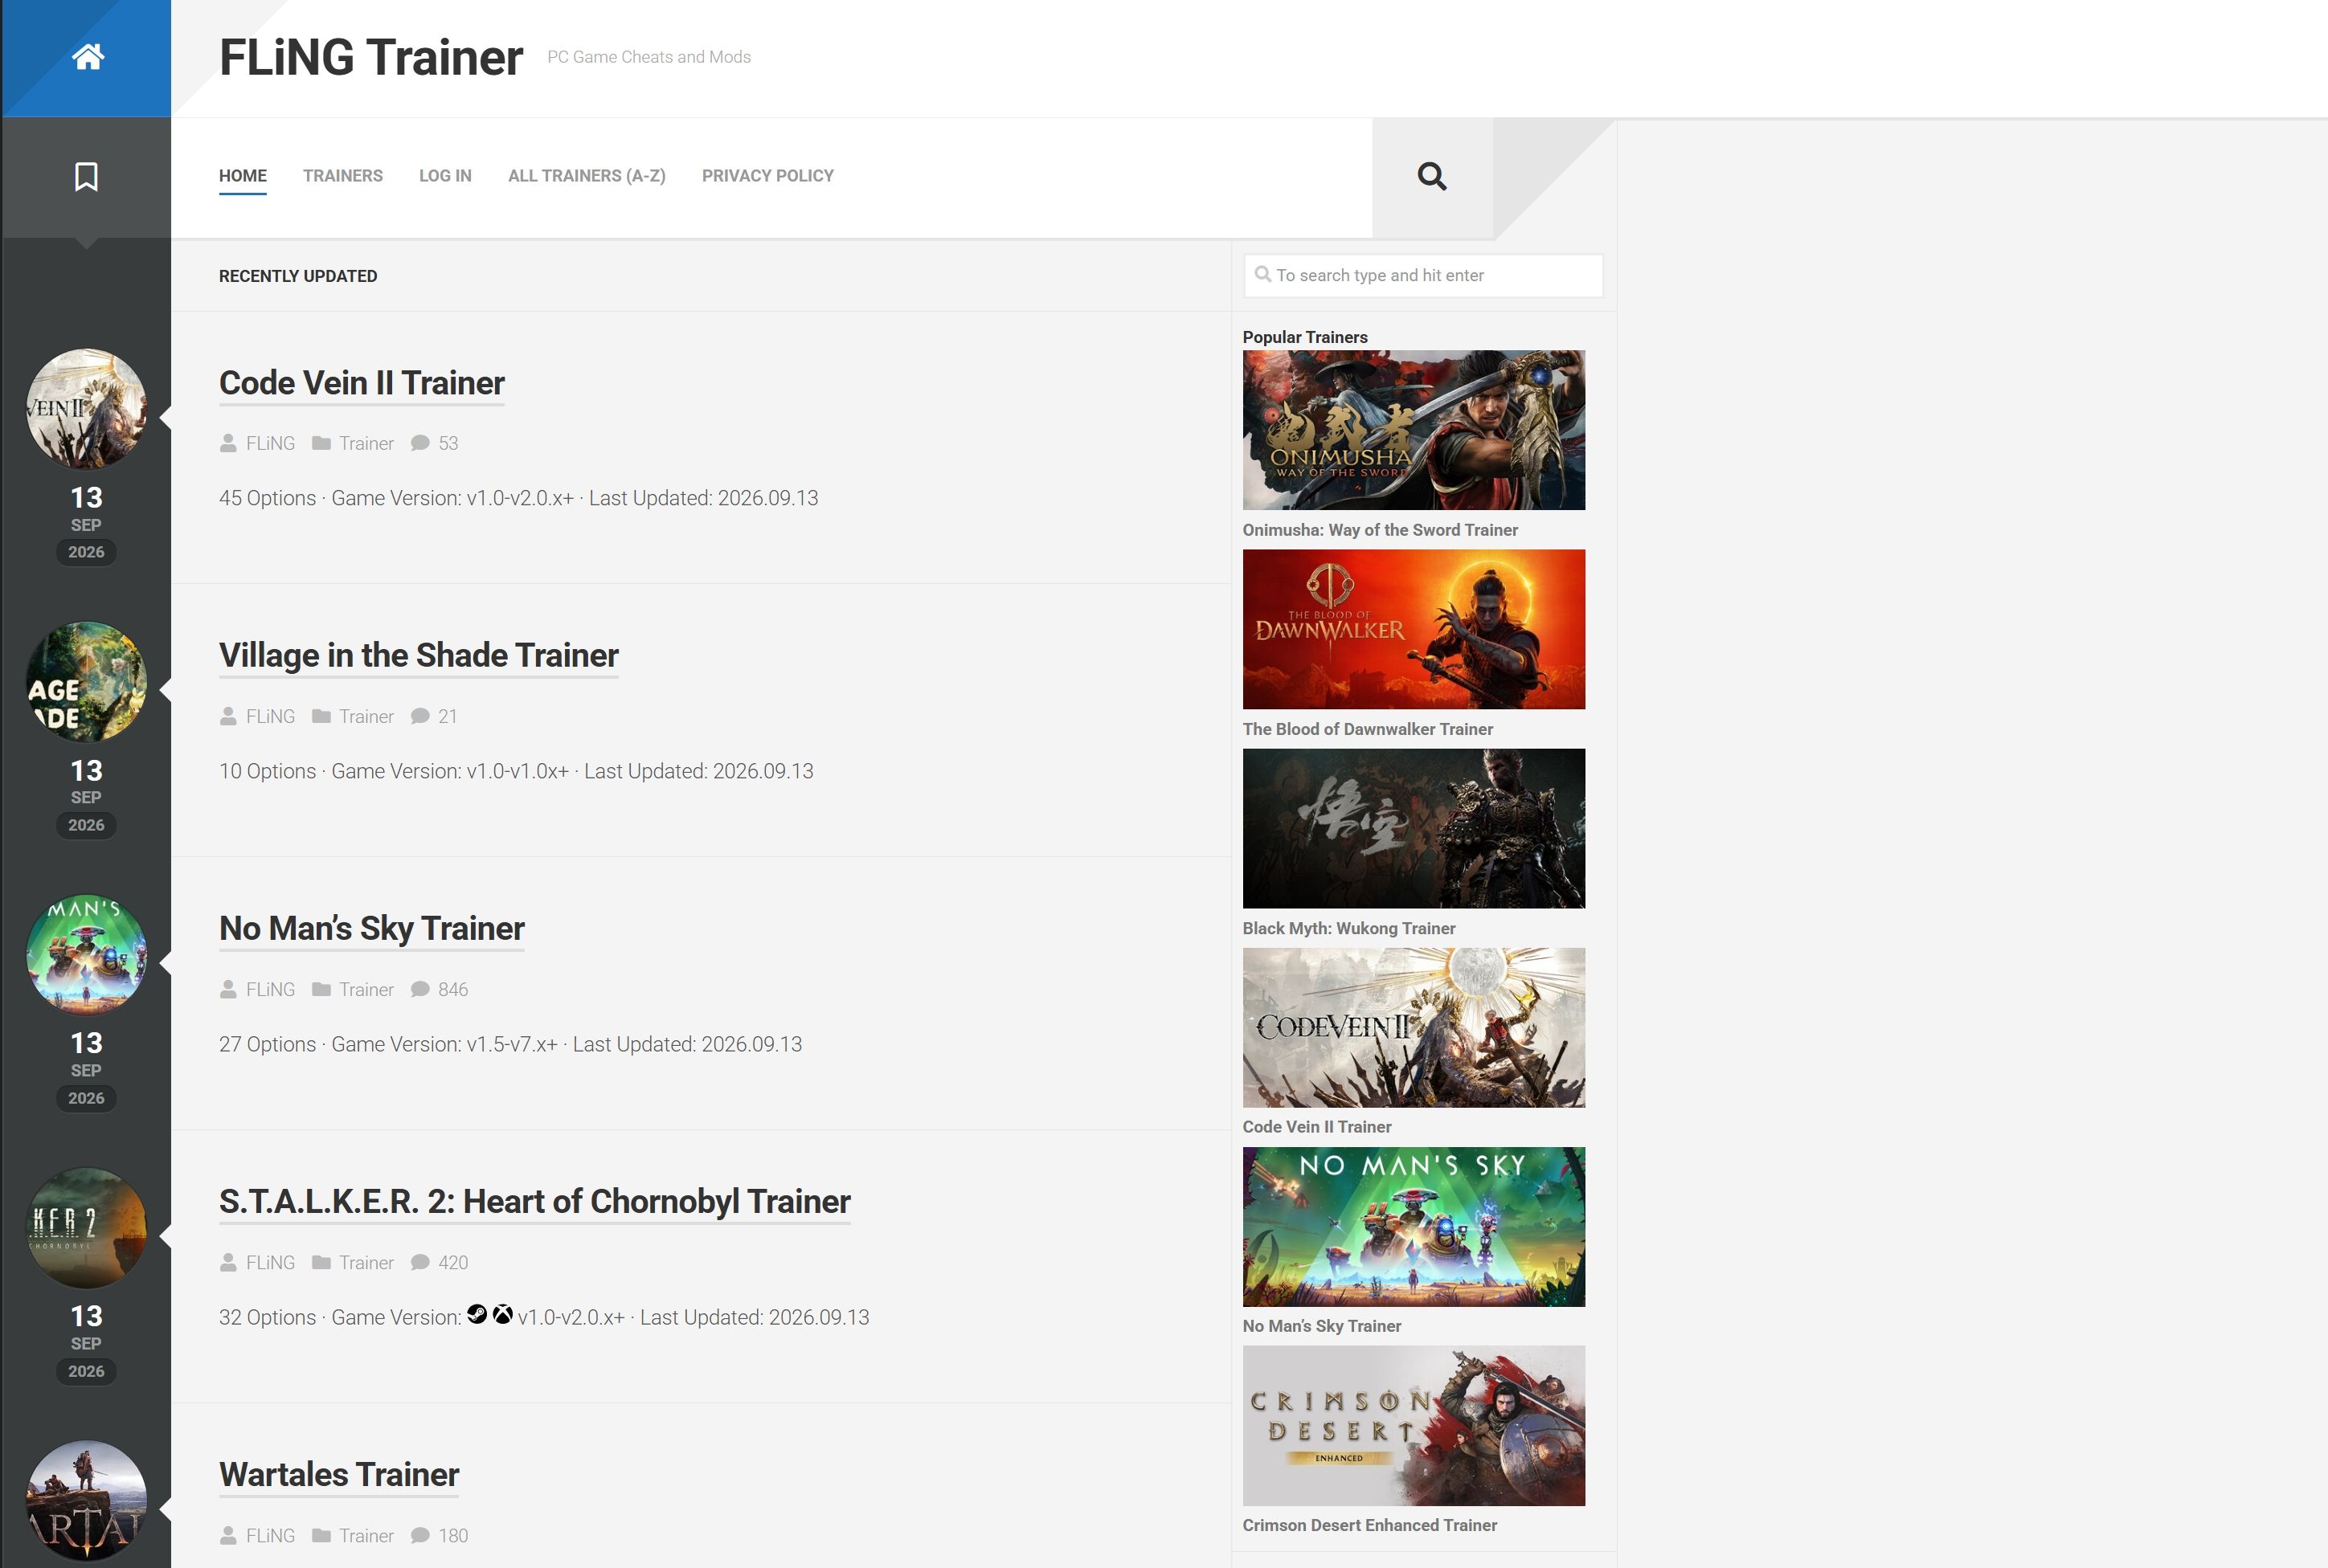Open The Blood of Dawnwalker thumbnail image

(x=1414, y=629)
